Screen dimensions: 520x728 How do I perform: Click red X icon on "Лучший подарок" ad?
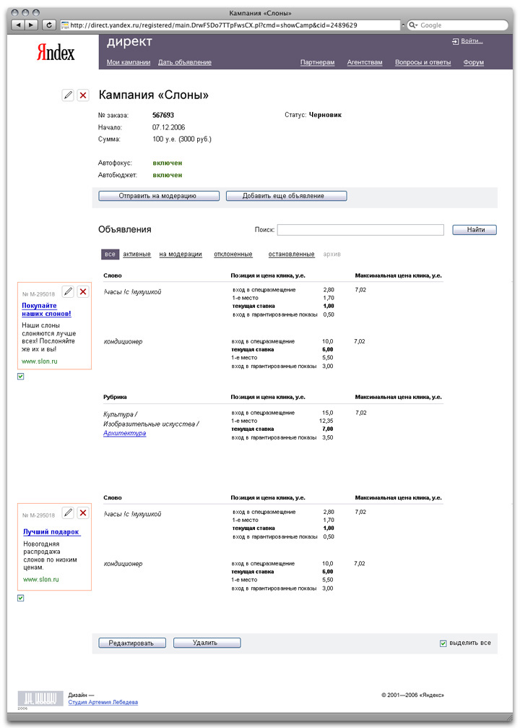(83, 513)
